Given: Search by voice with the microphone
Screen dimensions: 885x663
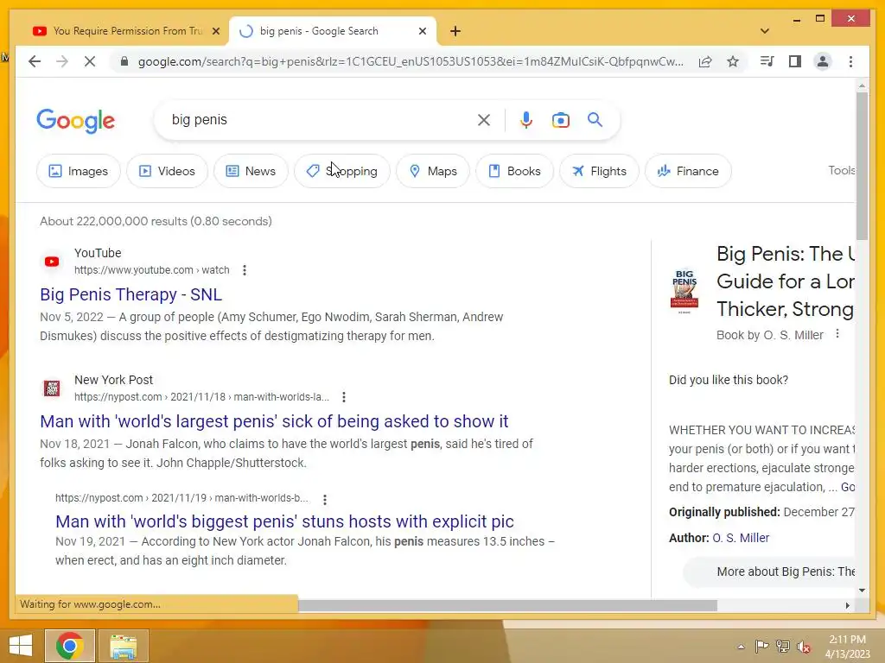Looking at the screenshot, I should coord(526,119).
